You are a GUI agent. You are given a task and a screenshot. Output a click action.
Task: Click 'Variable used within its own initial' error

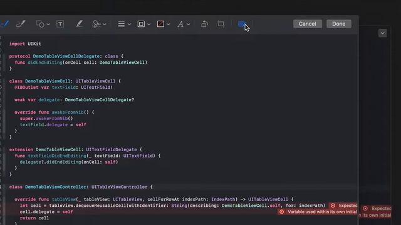(322, 212)
